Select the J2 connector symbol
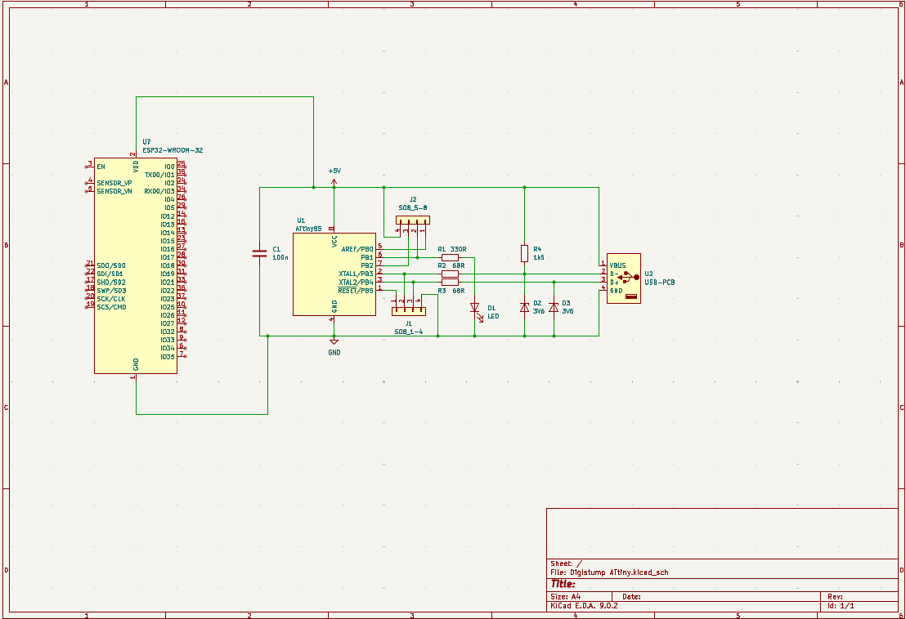 (413, 225)
